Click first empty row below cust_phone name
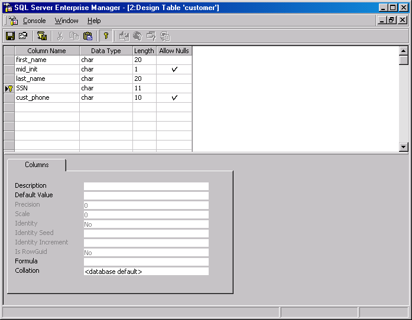This screenshot has height=320, width=412. pyautogui.click(x=47, y=107)
